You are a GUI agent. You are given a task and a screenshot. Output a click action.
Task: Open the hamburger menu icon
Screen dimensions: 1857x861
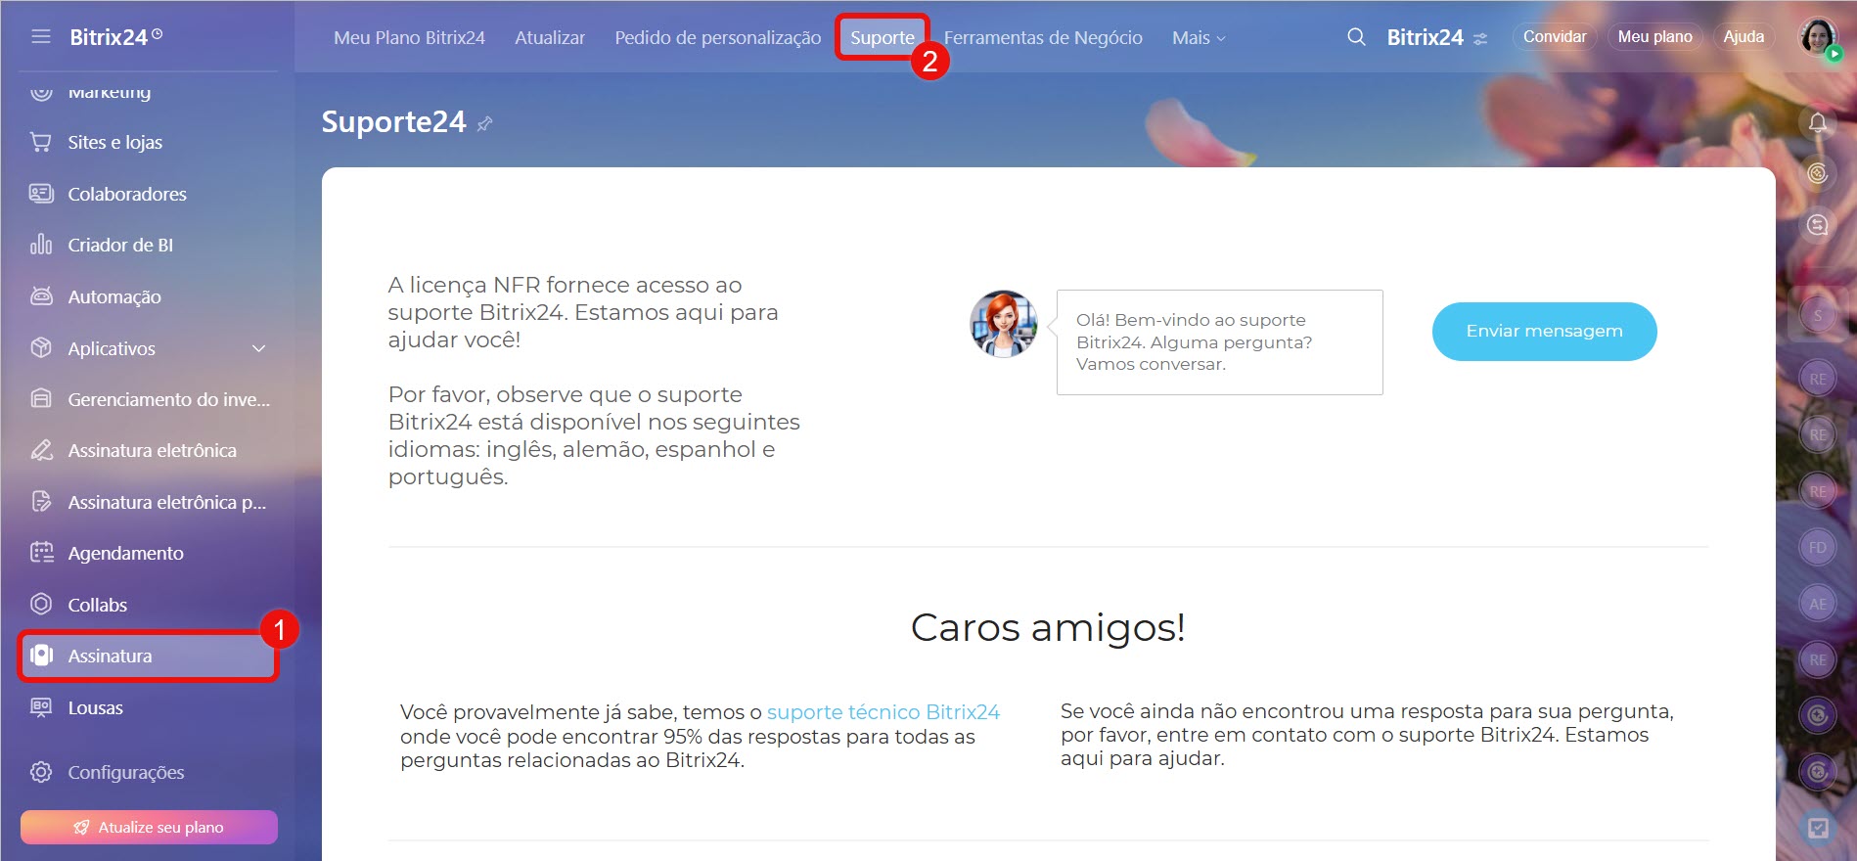point(40,37)
